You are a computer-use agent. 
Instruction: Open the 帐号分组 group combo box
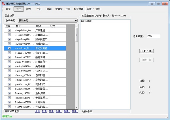48,21
